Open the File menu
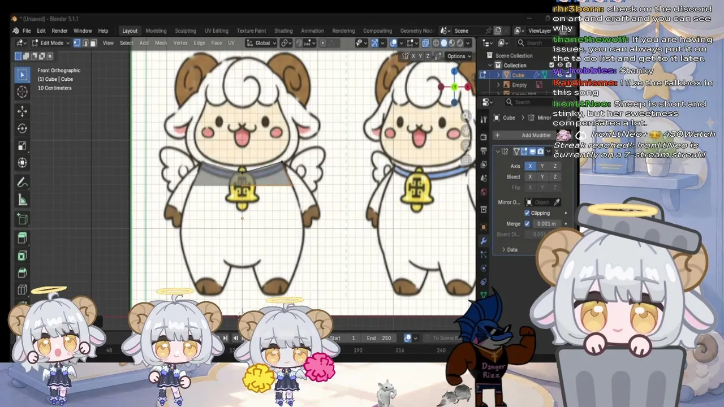This screenshot has width=724, height=407. 27,31
